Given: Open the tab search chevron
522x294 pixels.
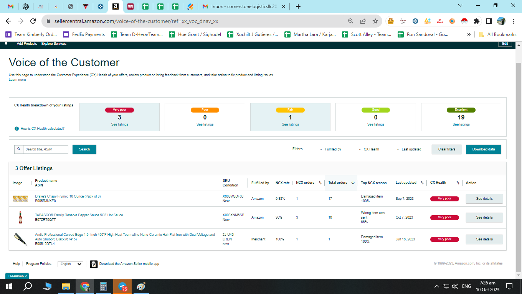Looking at the screenshot, I should [461, 5].
